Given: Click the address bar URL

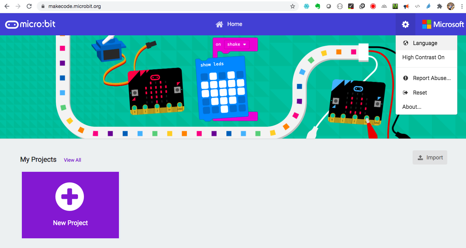Looking at the screenshot, I should tap(75, 6).
